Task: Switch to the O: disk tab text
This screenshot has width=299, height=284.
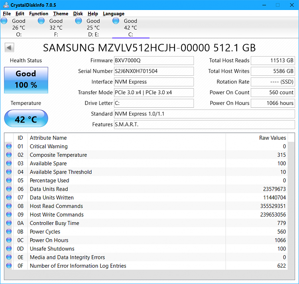Action: click(x=19, y=28)
